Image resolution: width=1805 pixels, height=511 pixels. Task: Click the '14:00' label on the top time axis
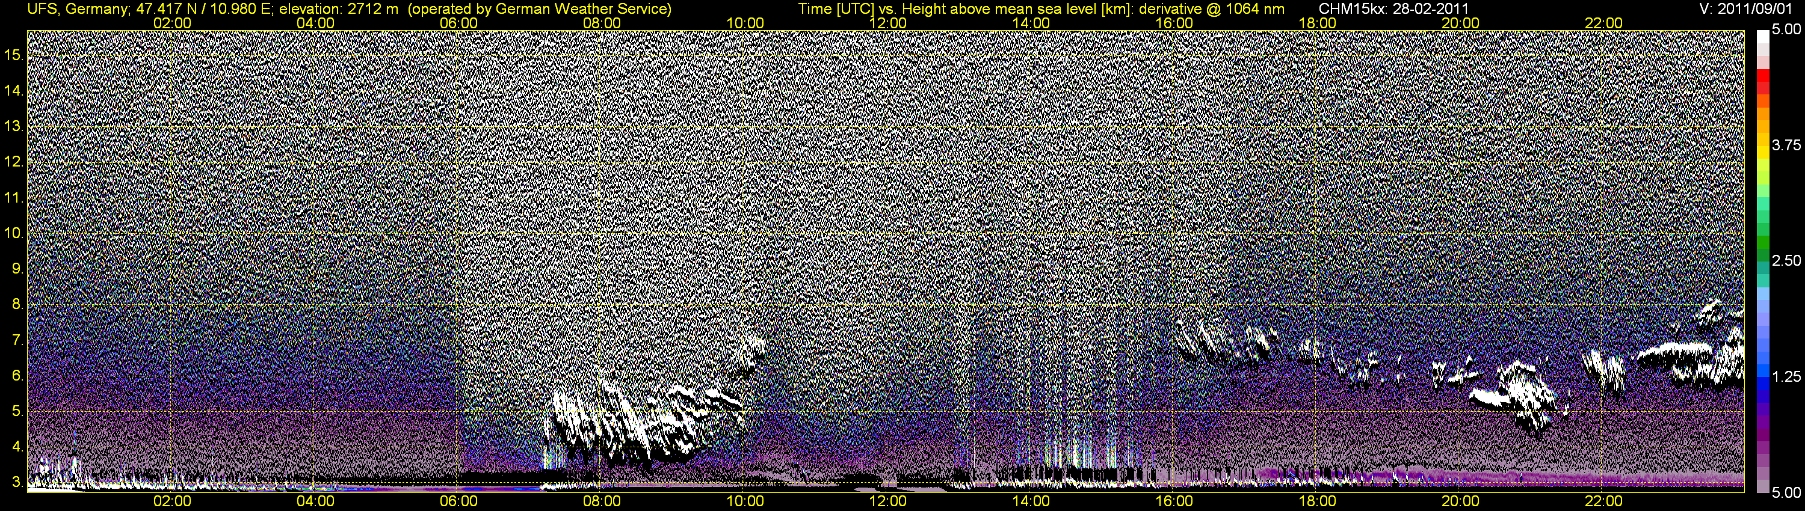[1031, 23]
